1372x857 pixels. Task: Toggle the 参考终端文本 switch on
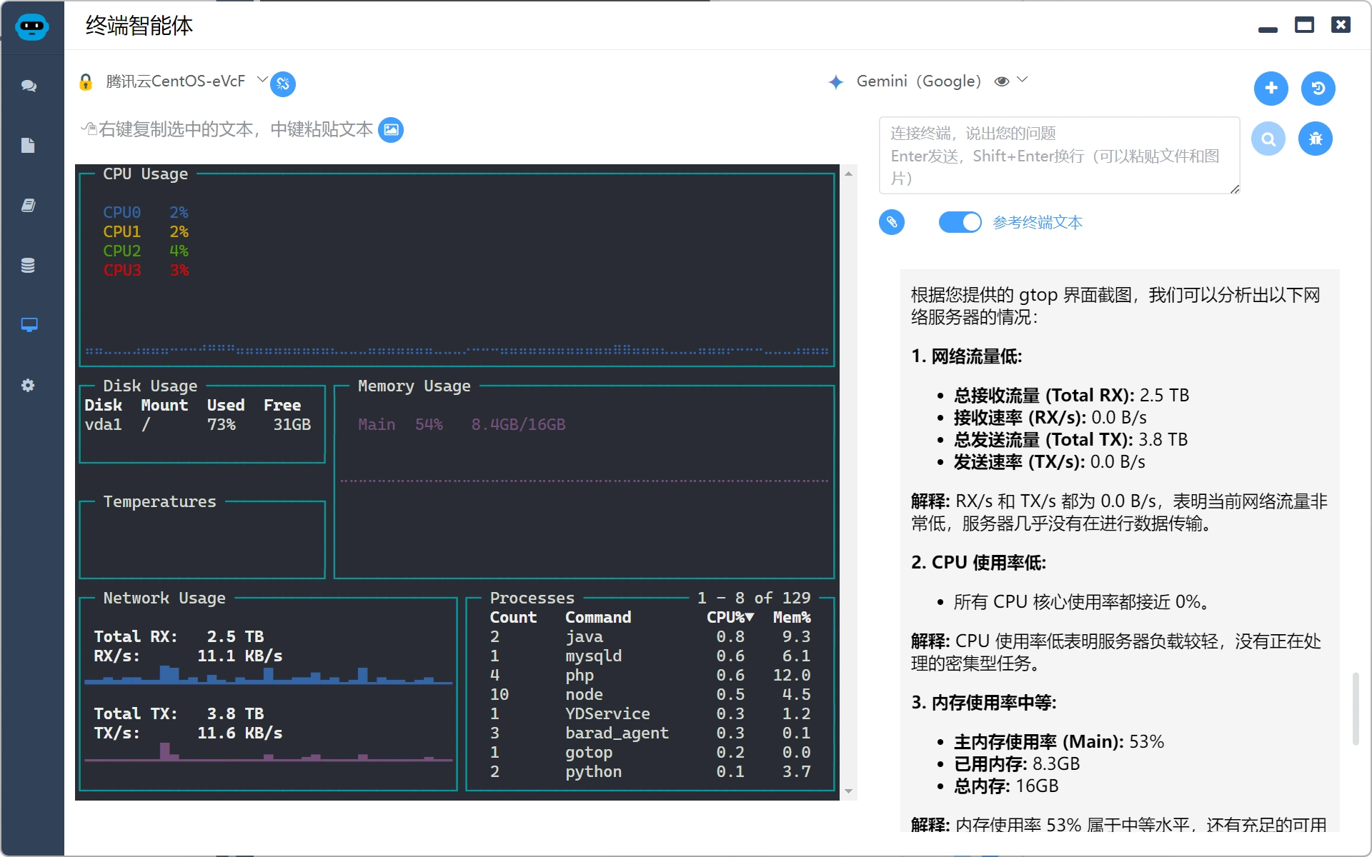(x=959, y=222)
